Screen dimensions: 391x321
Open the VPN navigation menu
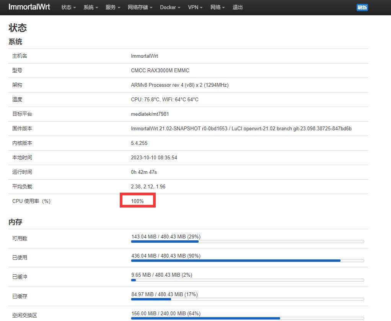pyautogui.click(x=195, y=8)
